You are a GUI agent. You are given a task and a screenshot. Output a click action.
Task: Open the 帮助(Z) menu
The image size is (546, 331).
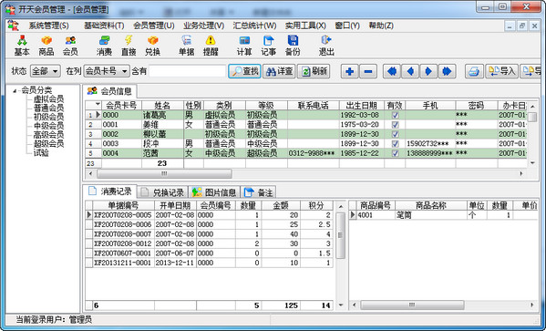pyautogui.click(x=381, y=26)
